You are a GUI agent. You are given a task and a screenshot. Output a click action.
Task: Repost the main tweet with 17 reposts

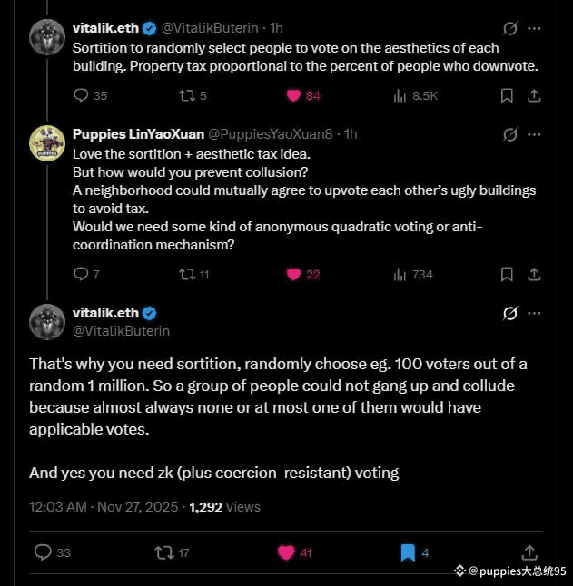click(164, 552)
